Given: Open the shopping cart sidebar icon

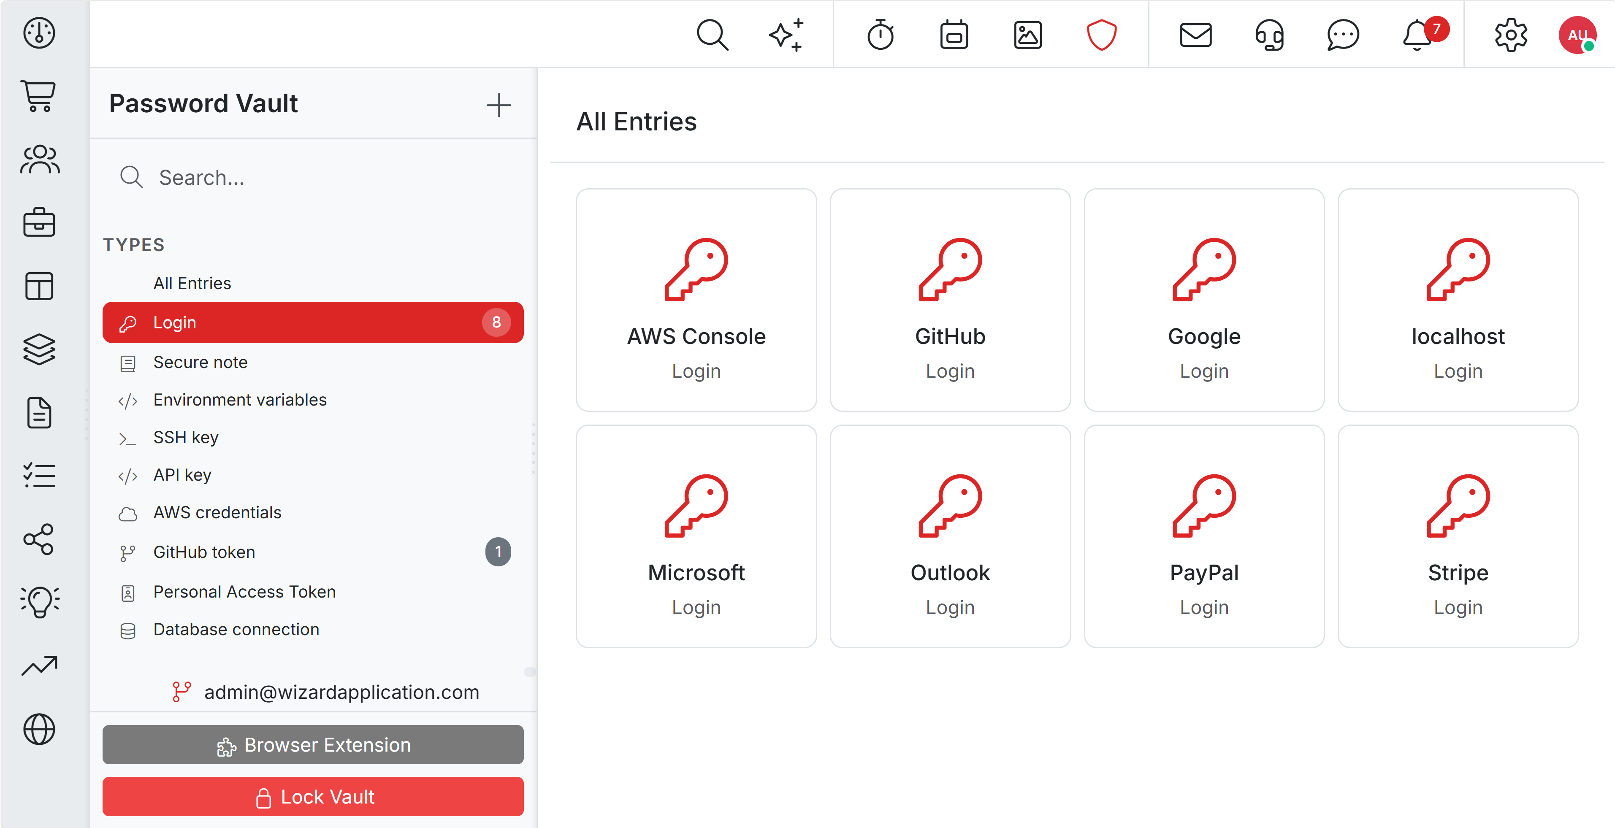Looking at the screenshot, I should 39,96.
